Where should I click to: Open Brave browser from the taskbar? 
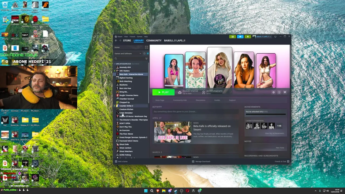pyautogui.click(x=158, y=191)
